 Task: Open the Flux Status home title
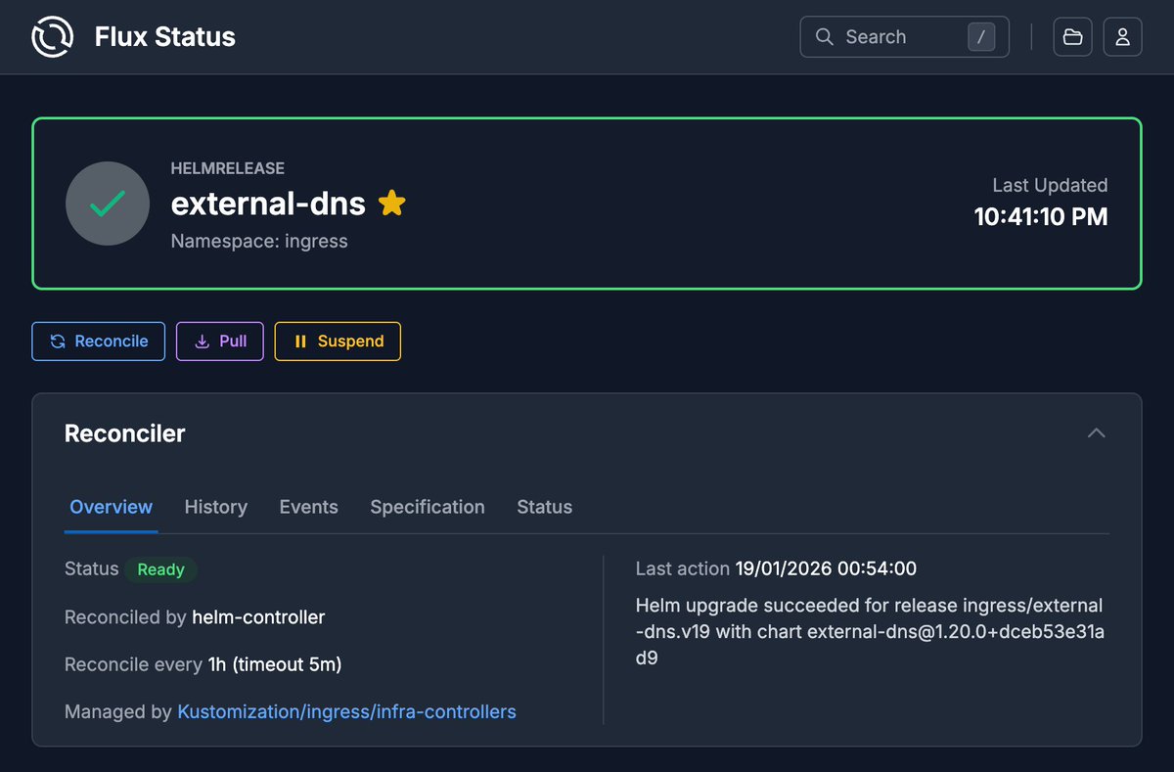(x=165, y=37)
